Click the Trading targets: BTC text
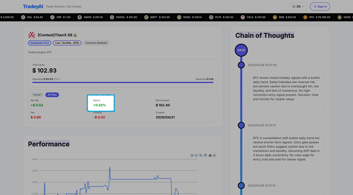This screenshot has height=195, width=353. click(x=40, y=52)
